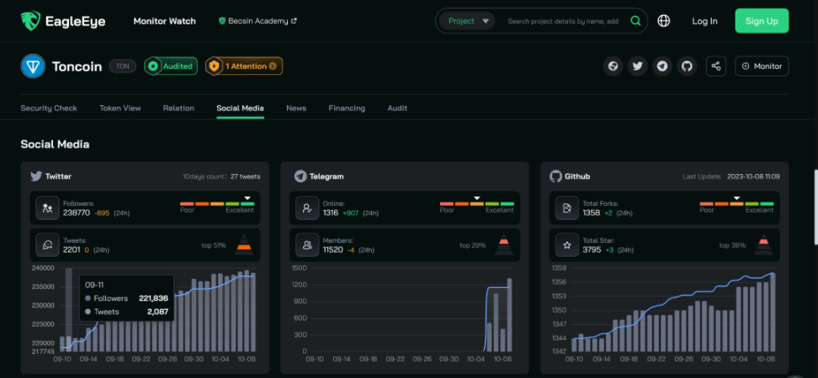Screen dimensions: 818x378
Task: Click the Log In link
Action: (704, 21)
